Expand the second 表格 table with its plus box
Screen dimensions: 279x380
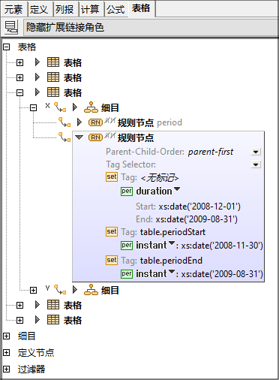(x=19, y=77)
